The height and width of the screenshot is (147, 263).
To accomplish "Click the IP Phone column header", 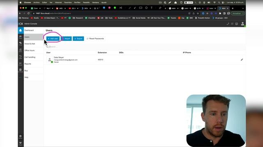I will coord(187,53).
